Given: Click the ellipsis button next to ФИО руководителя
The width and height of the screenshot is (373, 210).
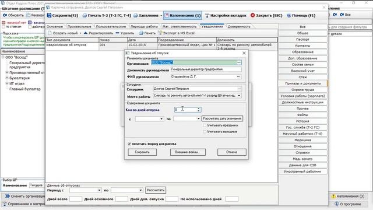Looking at the screenshot, I should (238, 76).
